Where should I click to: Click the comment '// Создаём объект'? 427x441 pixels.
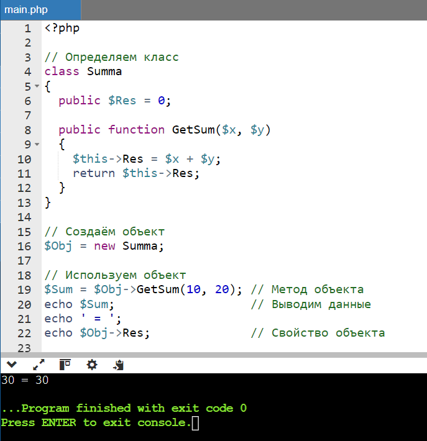(104, 232)
